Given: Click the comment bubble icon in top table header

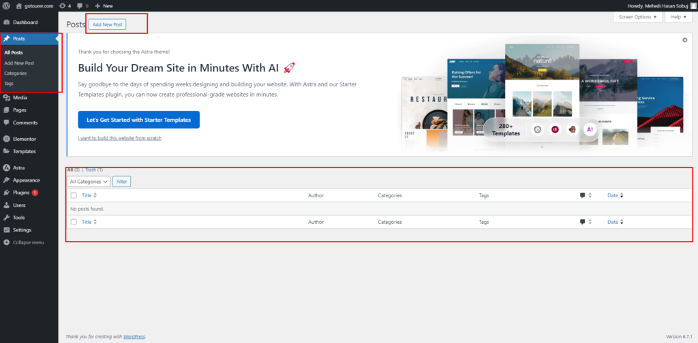Looking at the screenshot, I should [582, 195].
